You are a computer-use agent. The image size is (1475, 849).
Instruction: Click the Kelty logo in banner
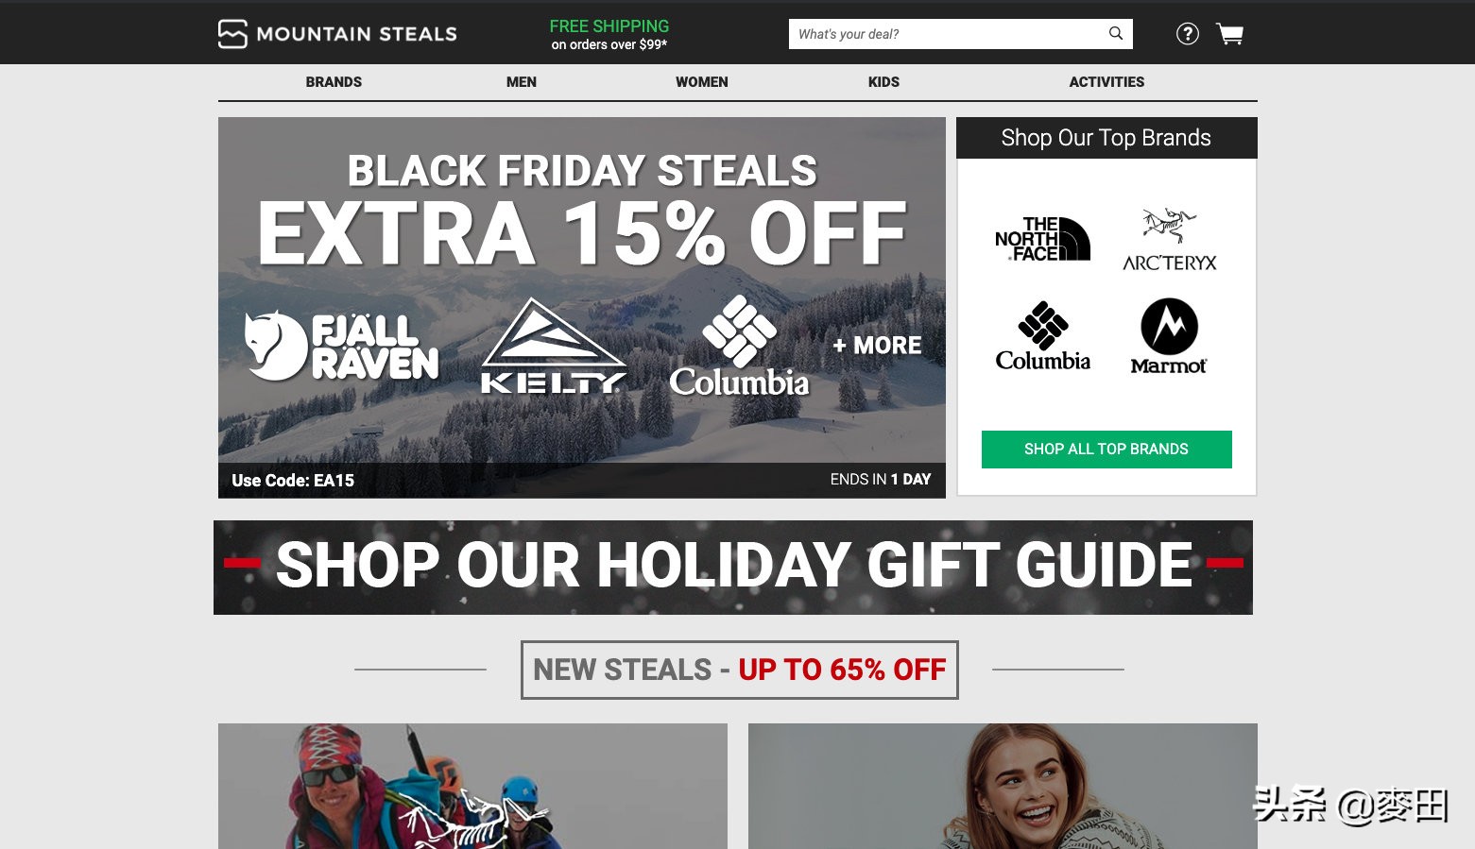pos(553,347)
